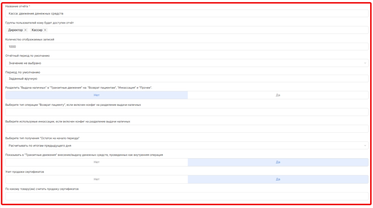This screenshot has width=373, height=208.
Task: Enable Учет продажи сертификатов with Да
Action: pos(278,179)
